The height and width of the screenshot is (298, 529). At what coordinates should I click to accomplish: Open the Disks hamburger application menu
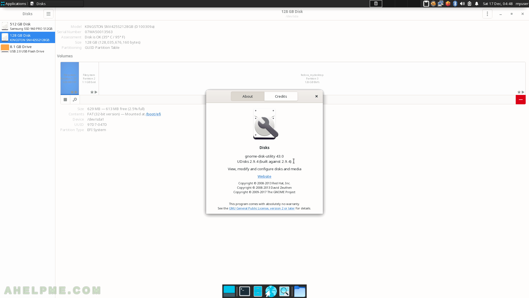(48, 14)
